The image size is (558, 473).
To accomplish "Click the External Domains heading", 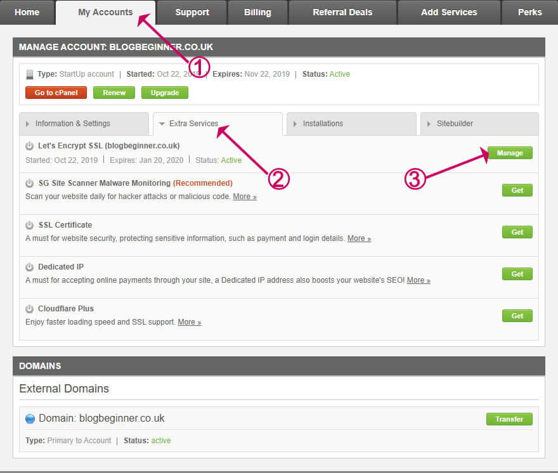I will tap(64, 389).
